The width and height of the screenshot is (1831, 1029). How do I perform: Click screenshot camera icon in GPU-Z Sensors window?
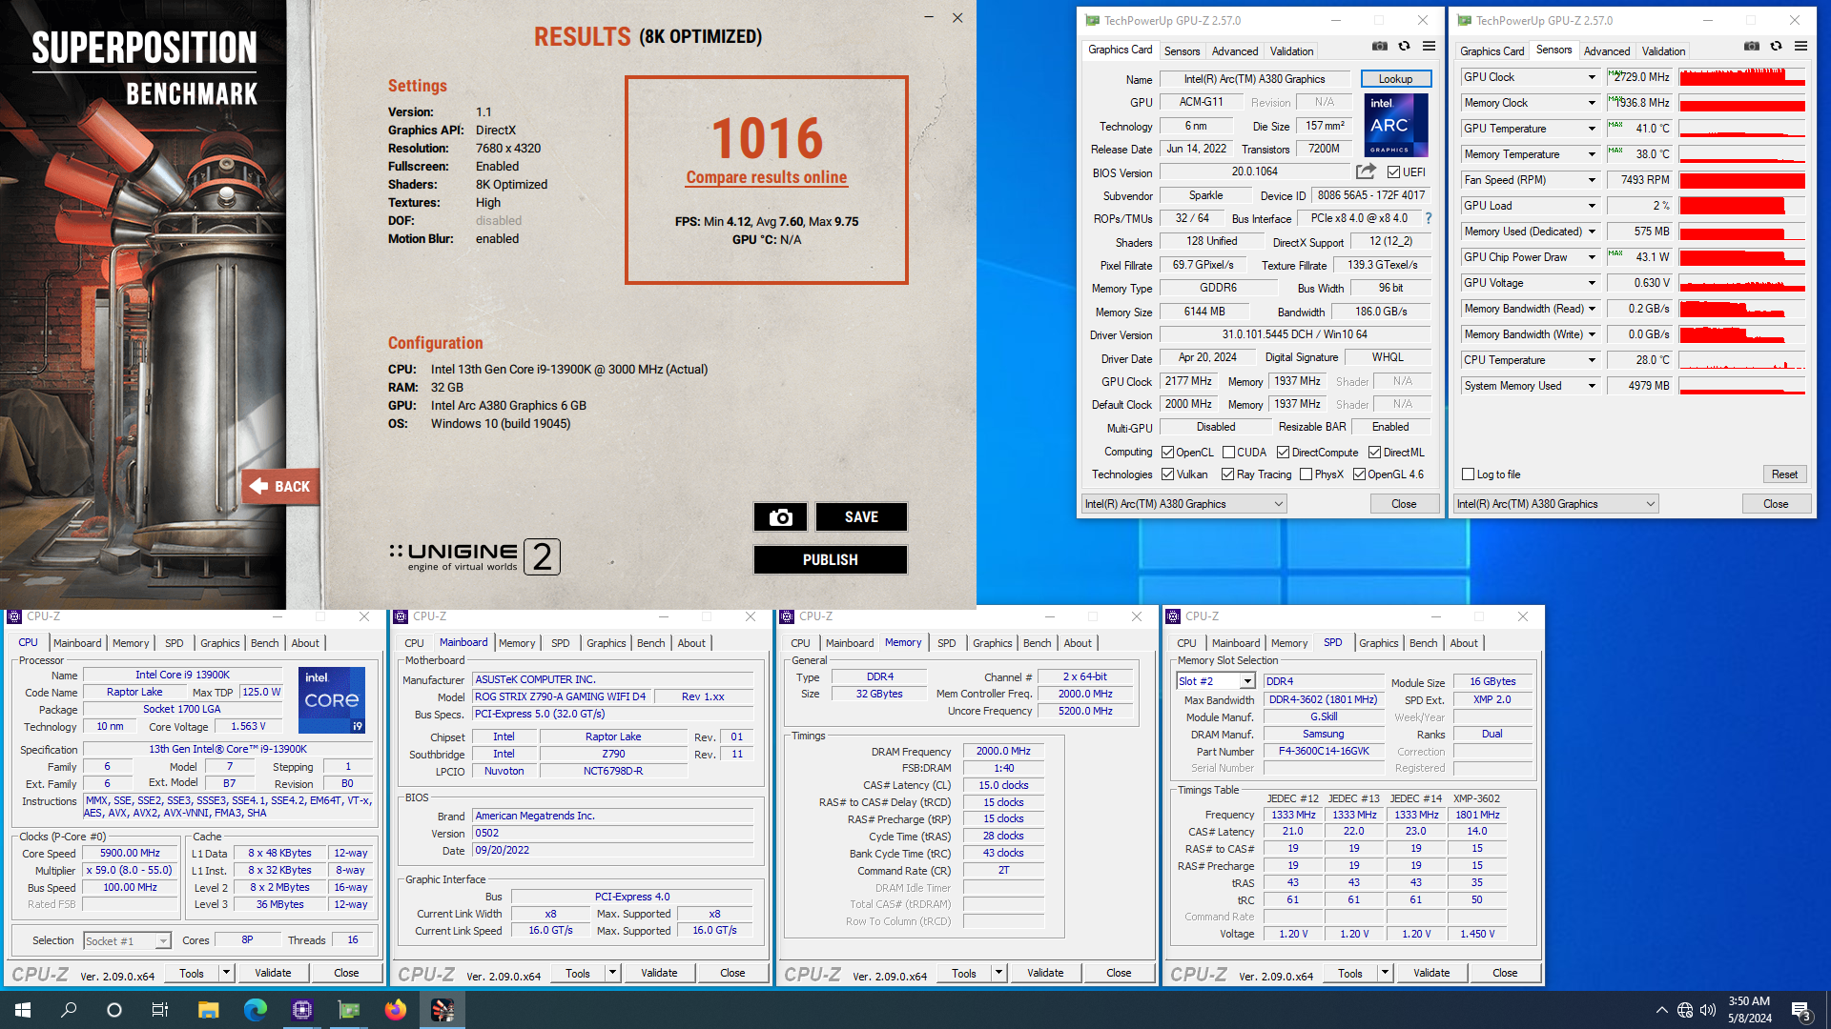pyautogui.click(x=1752, y=46)
